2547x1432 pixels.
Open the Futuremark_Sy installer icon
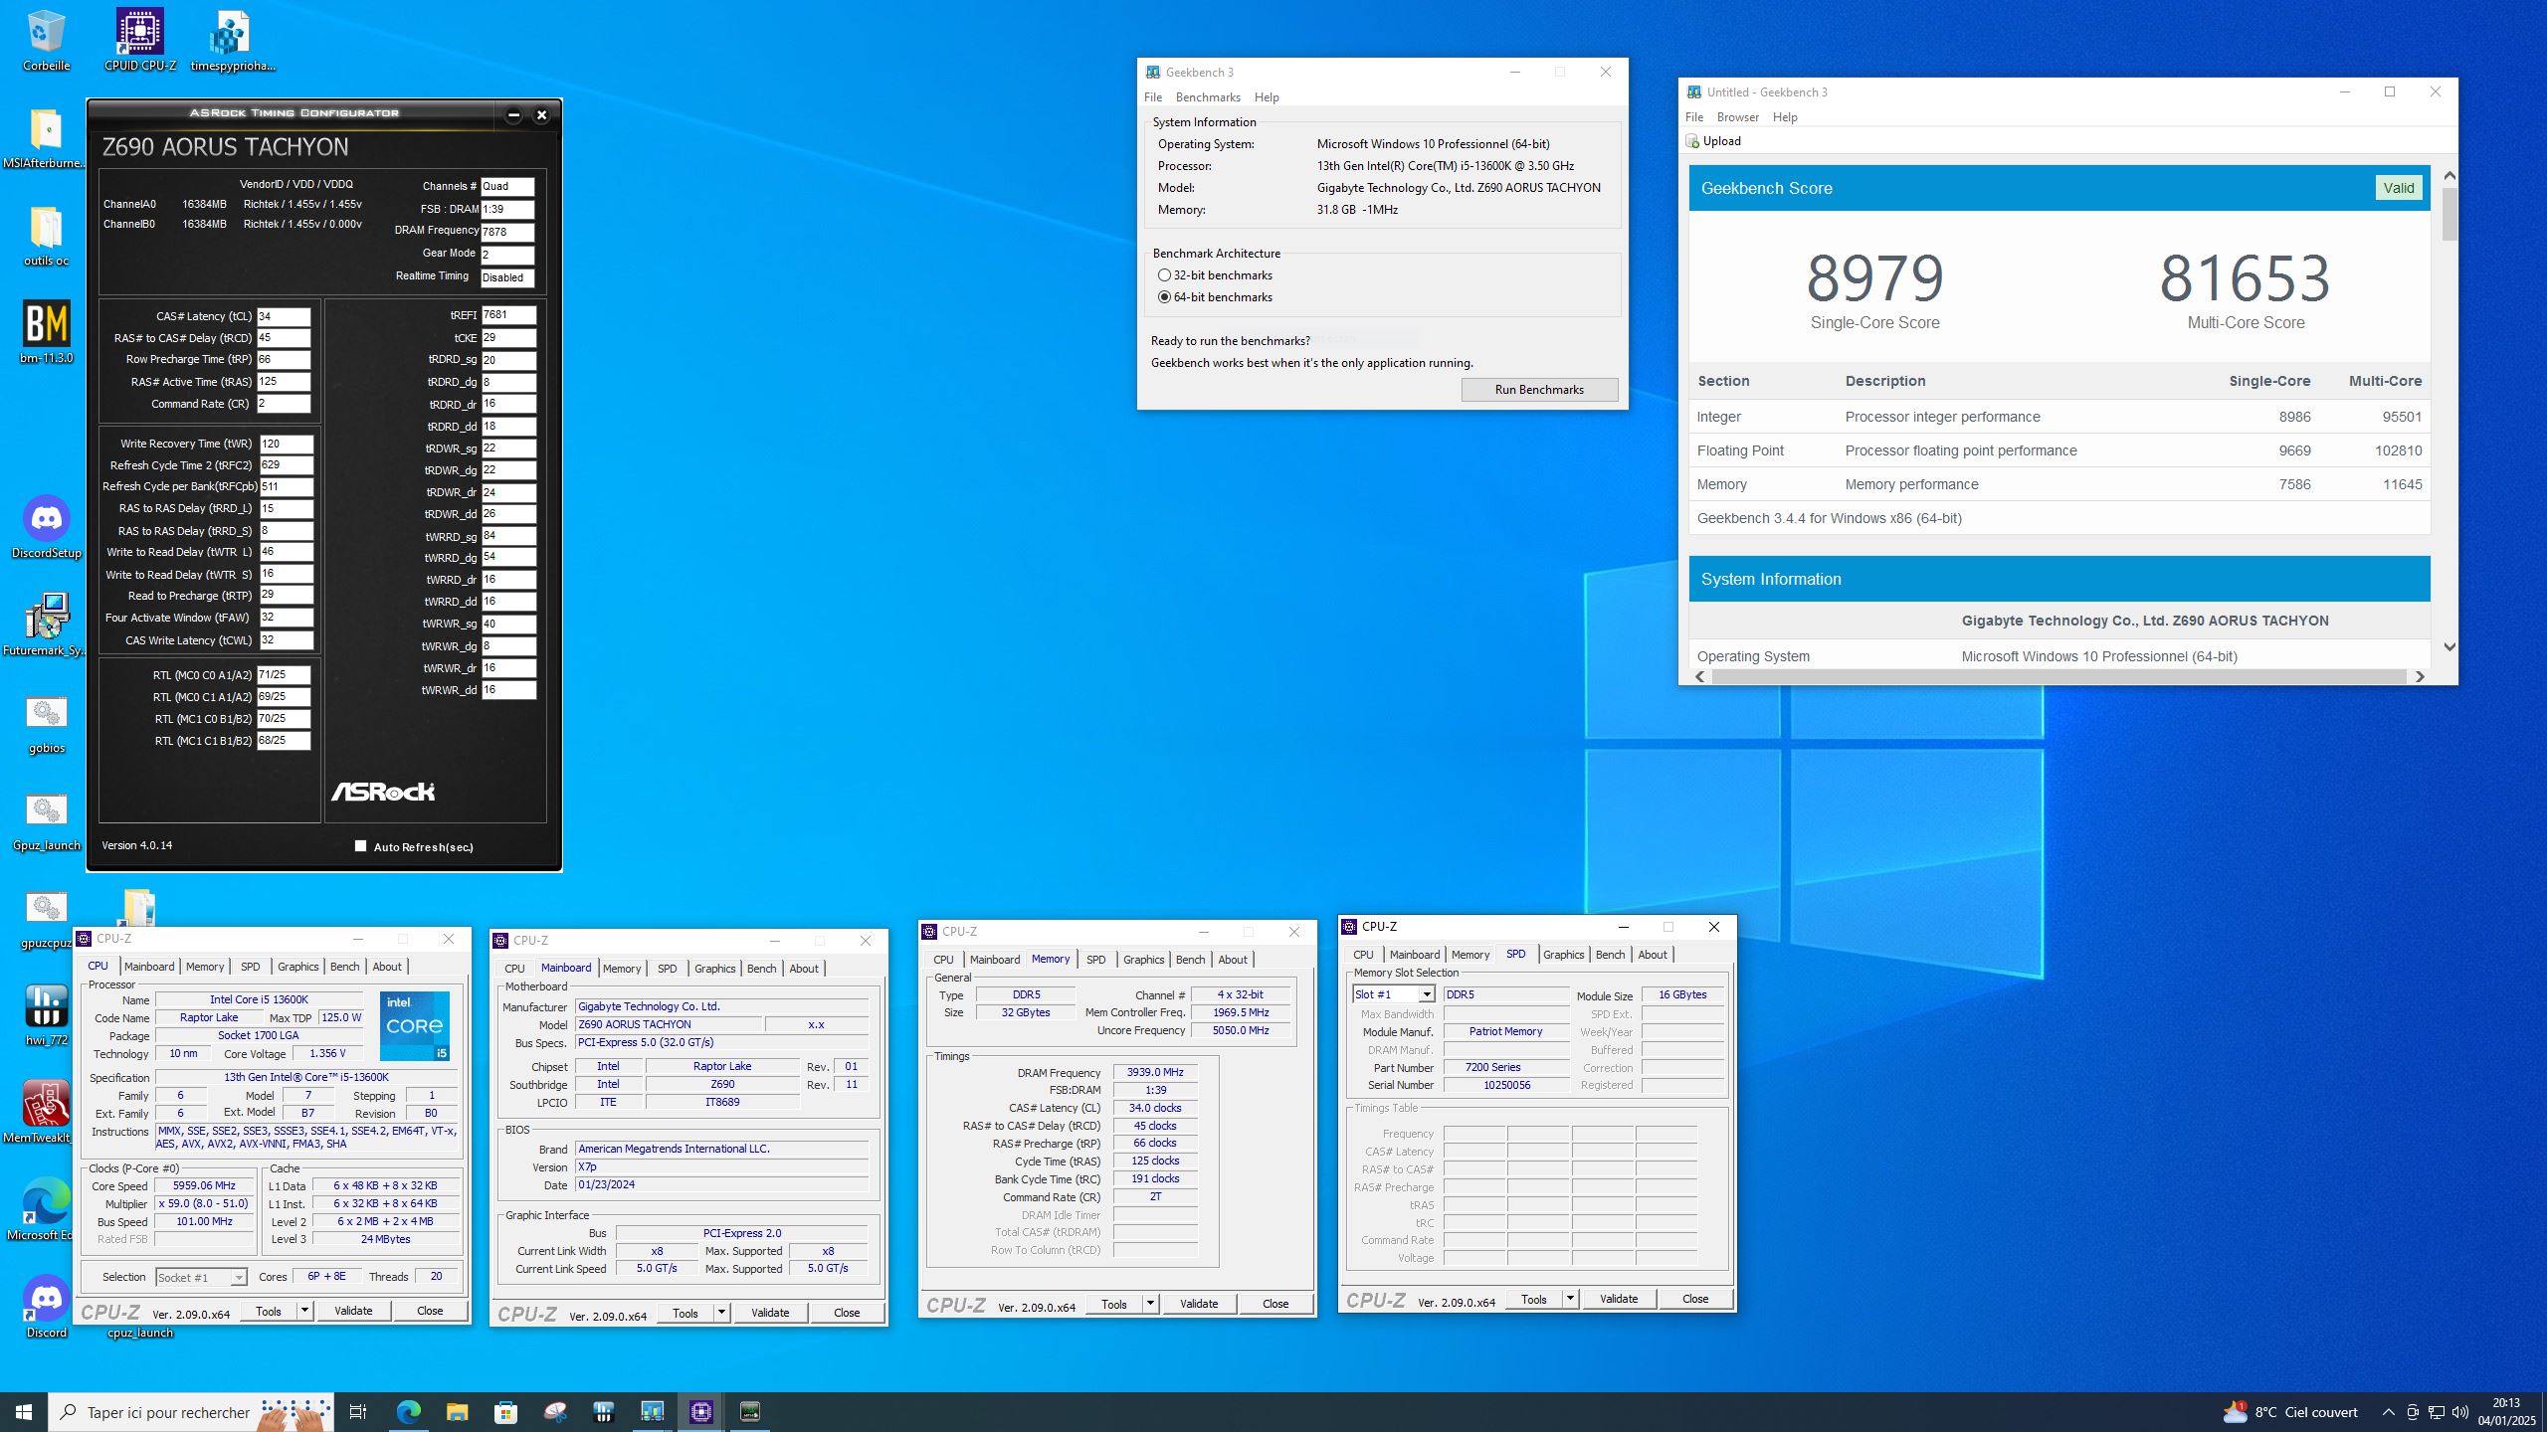click(x=46, y=625)
